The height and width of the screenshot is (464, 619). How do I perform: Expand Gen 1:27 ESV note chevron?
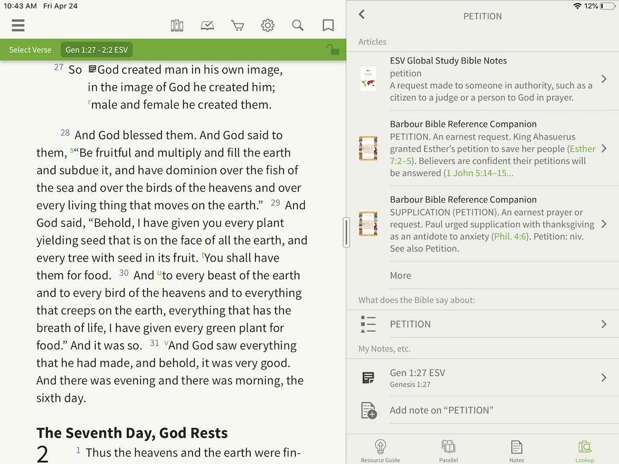[x=604, y=378]
